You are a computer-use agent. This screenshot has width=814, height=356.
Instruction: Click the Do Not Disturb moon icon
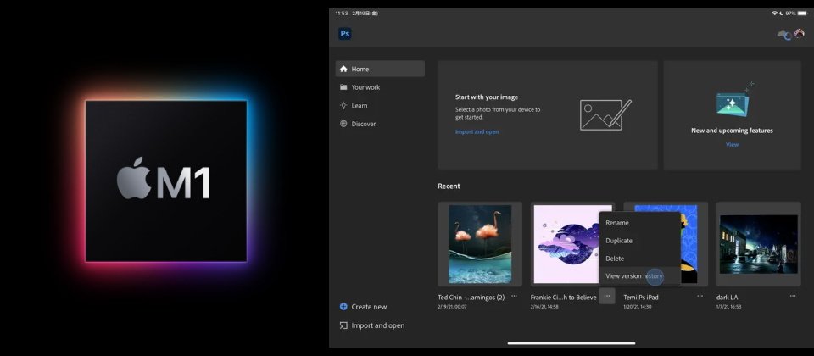781,13
